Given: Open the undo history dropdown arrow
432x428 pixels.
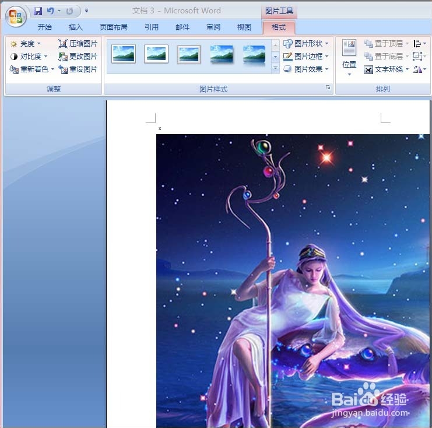Looking at the screenshot, I should [x=59, y=11].
